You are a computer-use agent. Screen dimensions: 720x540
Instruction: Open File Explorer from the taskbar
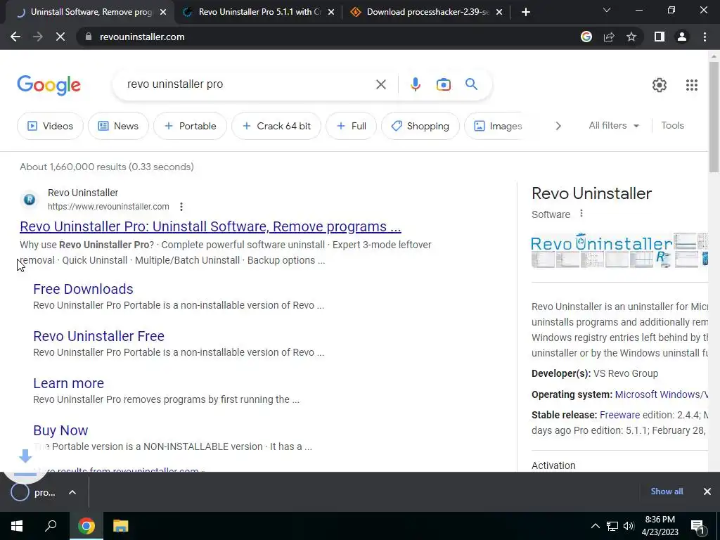[120, 526]
